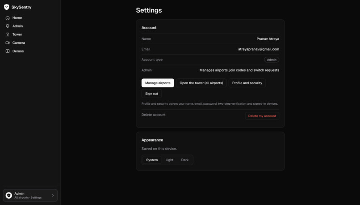The width and height of the screenshot is (360, 205).
Task: Select the System appearance option
Action: click(x=152, y=160)
